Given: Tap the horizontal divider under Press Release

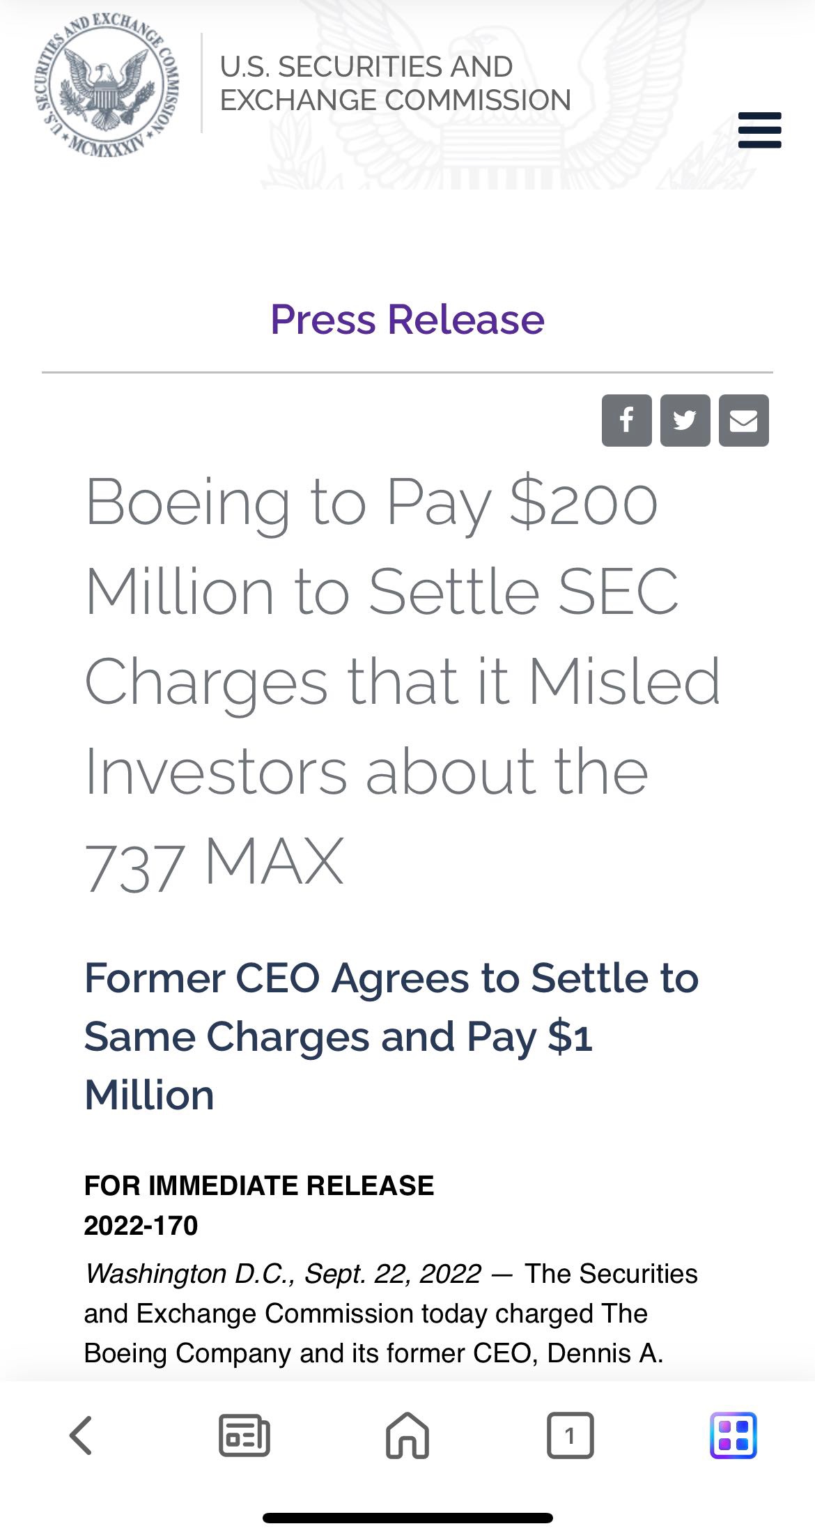Looking at the screenshot, I should click(x=407, y=373).
